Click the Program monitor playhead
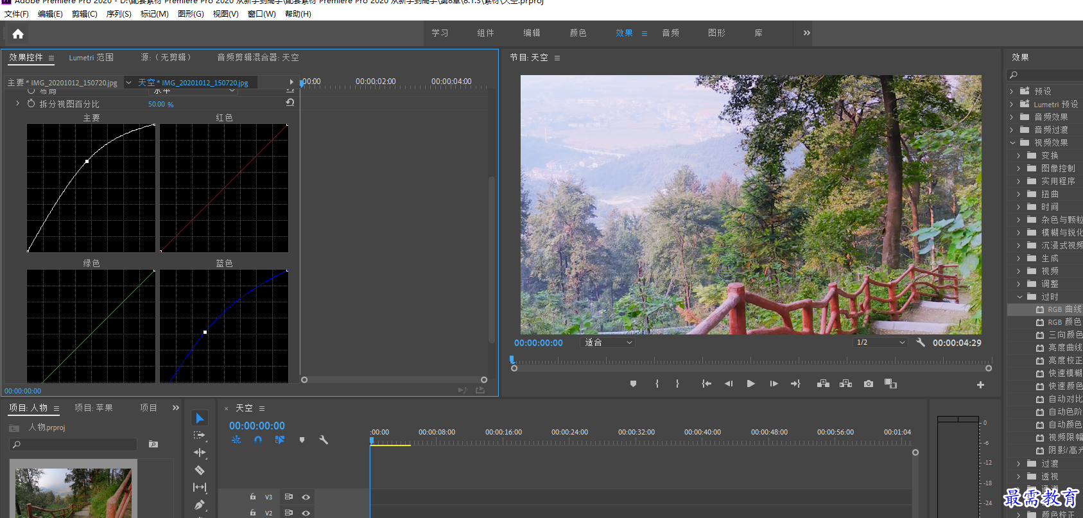Image resolution: width=1083 pixels, height=518 pixels. click(x=512, y=360)
